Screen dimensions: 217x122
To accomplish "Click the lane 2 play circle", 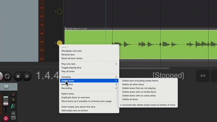I will click(x=60, y=12).
